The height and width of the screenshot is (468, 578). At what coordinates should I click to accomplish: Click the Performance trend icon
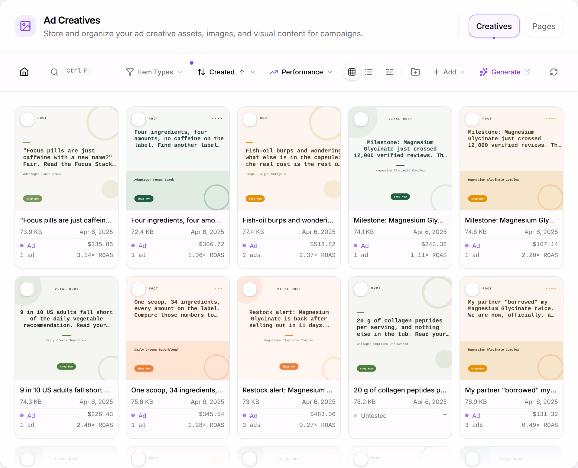tap(274, 72)
